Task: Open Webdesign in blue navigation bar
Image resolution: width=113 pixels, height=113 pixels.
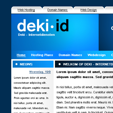Action: click(x=97, y=55)
